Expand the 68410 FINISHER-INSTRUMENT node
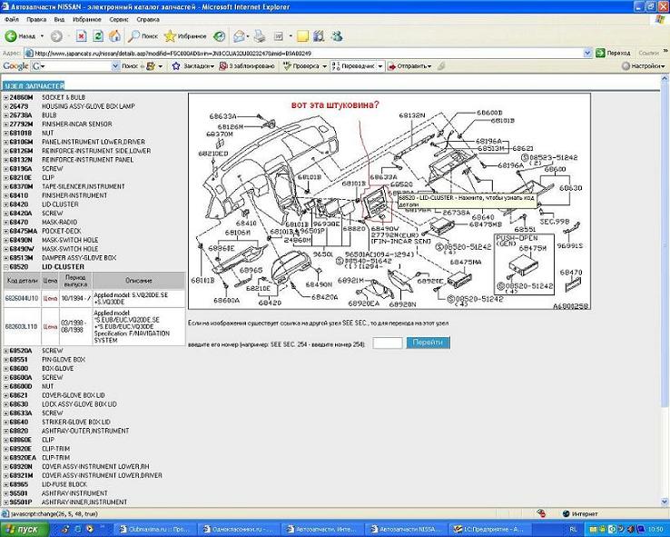The image size is (670, 537). (5, 195)
